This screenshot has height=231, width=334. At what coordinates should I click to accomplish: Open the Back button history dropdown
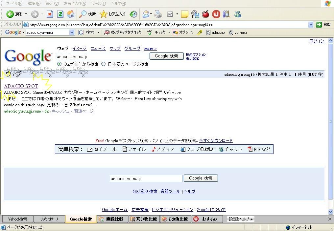(x=26, y=14)
